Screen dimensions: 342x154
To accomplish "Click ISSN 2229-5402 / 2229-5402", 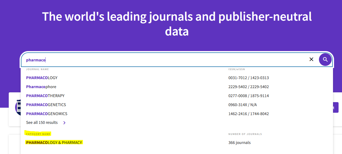I will point(248,87).
